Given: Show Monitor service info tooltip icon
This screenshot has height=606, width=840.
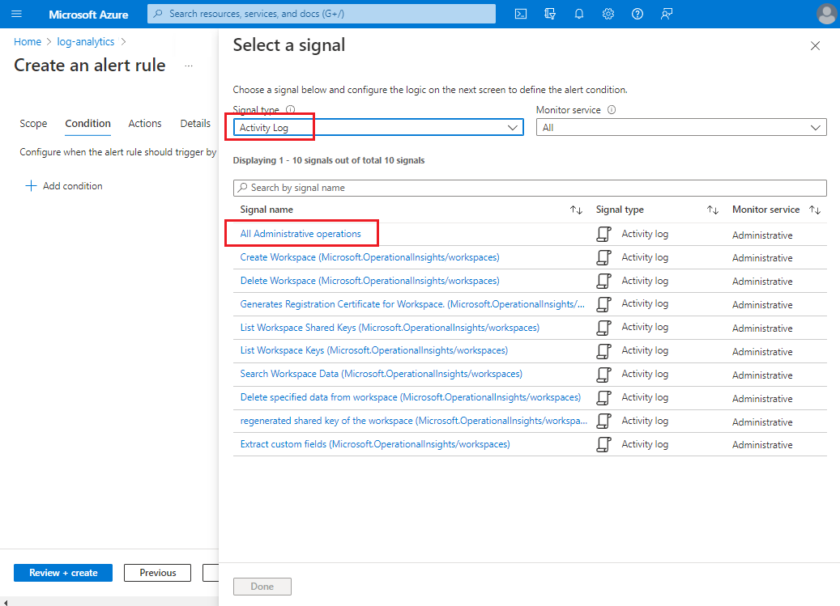Looking at the screenshot, I should click(612, 110).
